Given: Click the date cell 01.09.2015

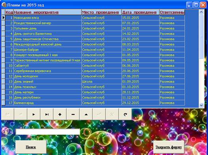Looking at the screenshot, I should tap(141, 82).
